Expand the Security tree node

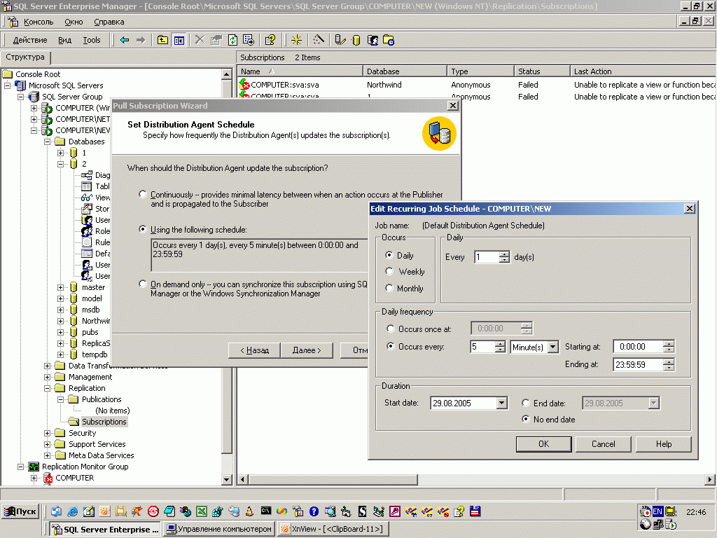(47, 433)
